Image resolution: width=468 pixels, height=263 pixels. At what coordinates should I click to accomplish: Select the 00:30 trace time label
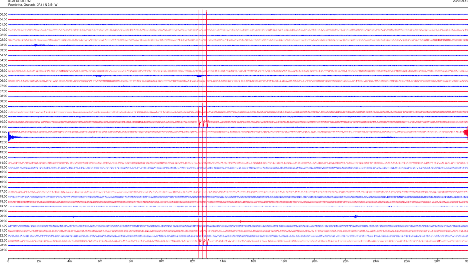click(4, 19)
